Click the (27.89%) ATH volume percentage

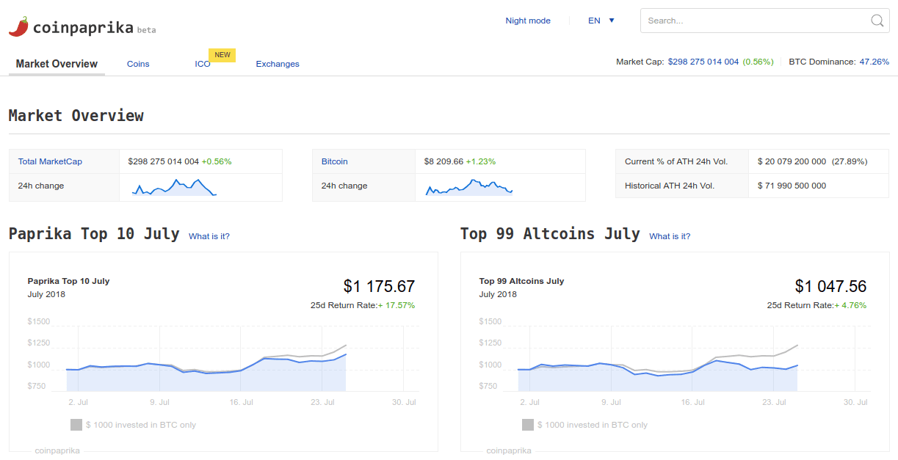tap(851, 161)
